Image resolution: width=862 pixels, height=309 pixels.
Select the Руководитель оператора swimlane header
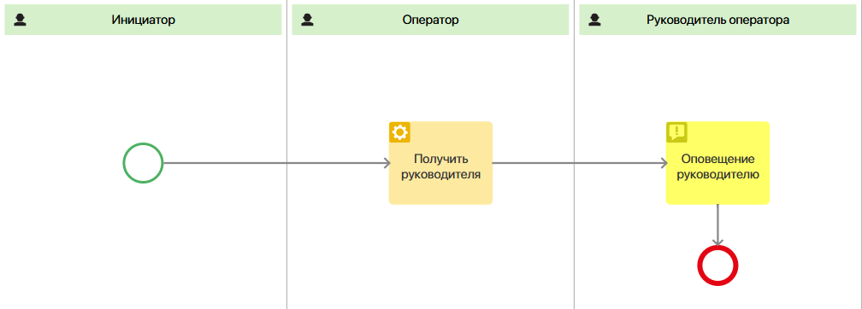[717, 20]
